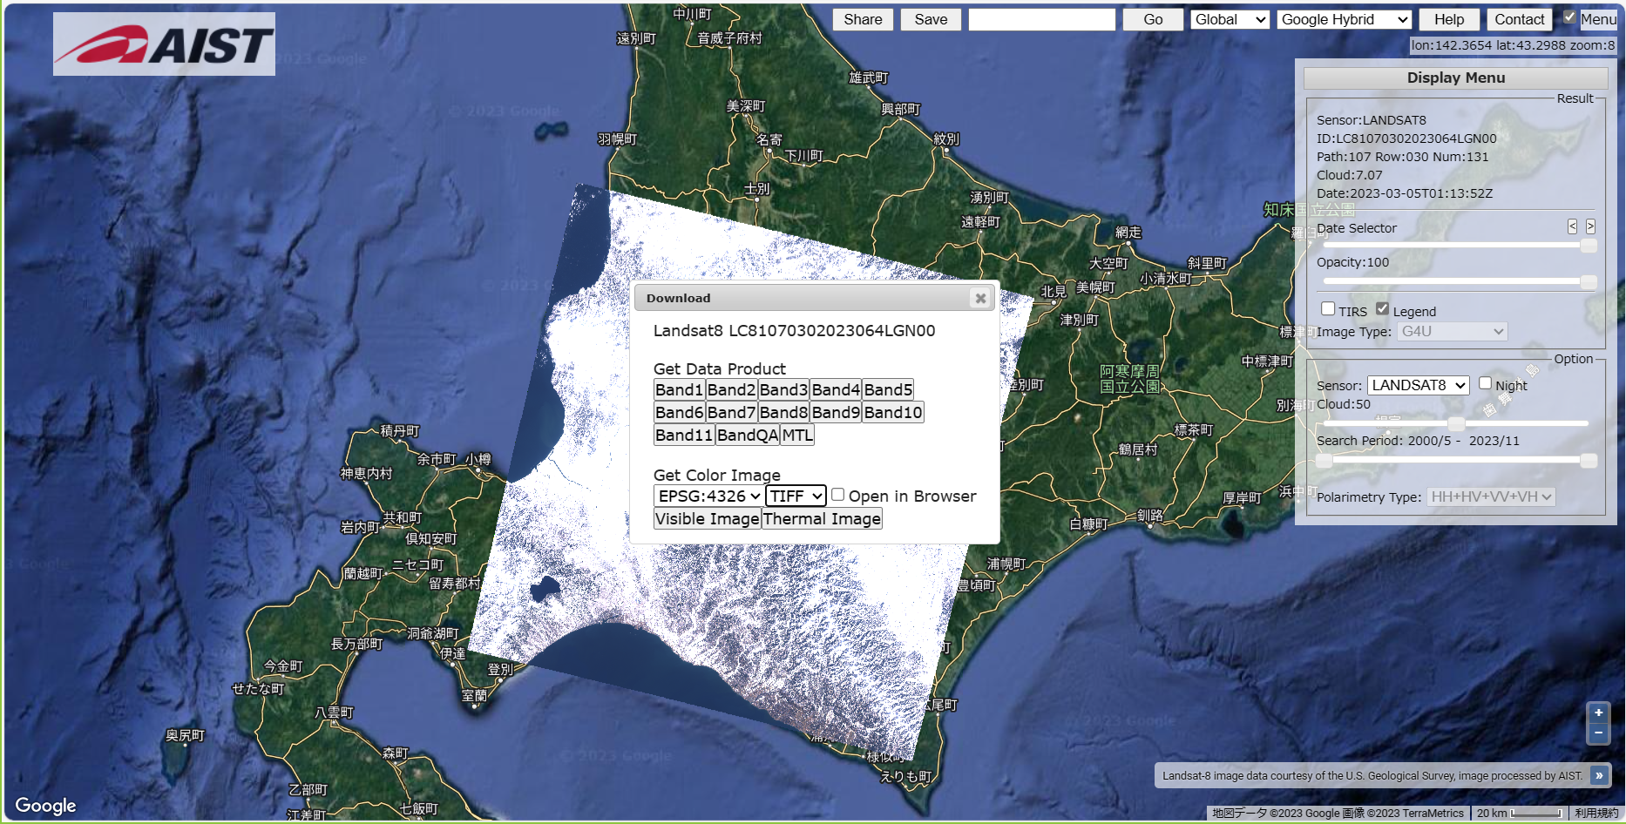Expand the attribution arrow button

click(1599, 775)
